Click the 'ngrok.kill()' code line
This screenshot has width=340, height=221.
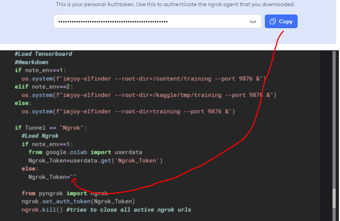(x=106, y=210)
